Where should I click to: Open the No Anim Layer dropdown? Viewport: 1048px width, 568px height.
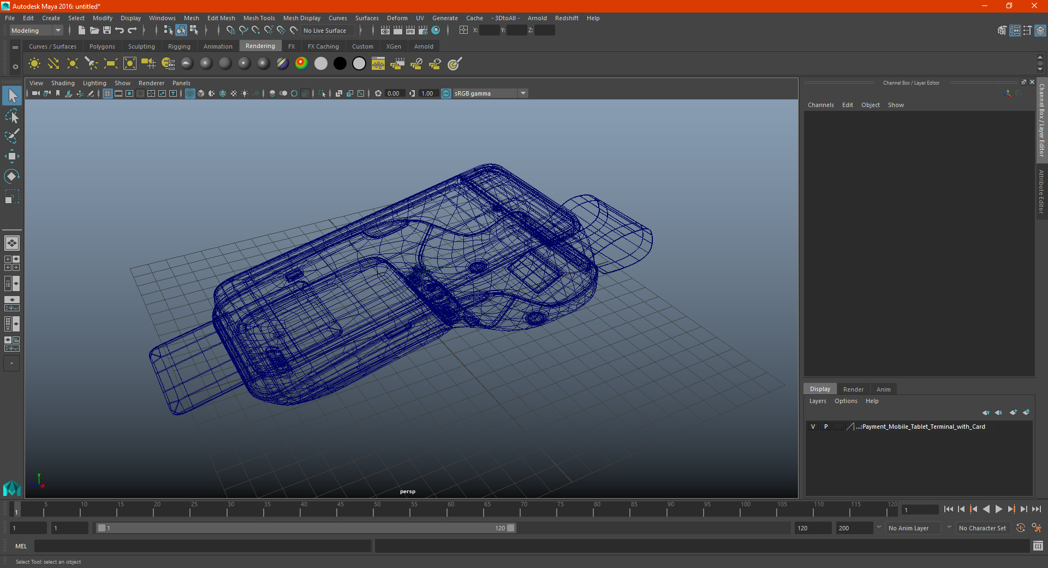(913, 528)
